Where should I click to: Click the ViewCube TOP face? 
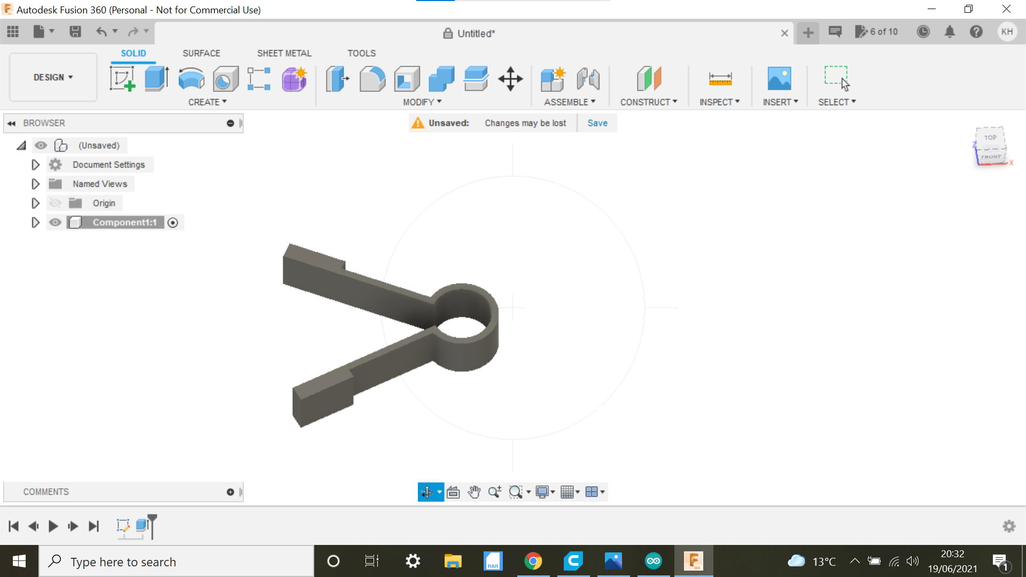tap(990, 137)
